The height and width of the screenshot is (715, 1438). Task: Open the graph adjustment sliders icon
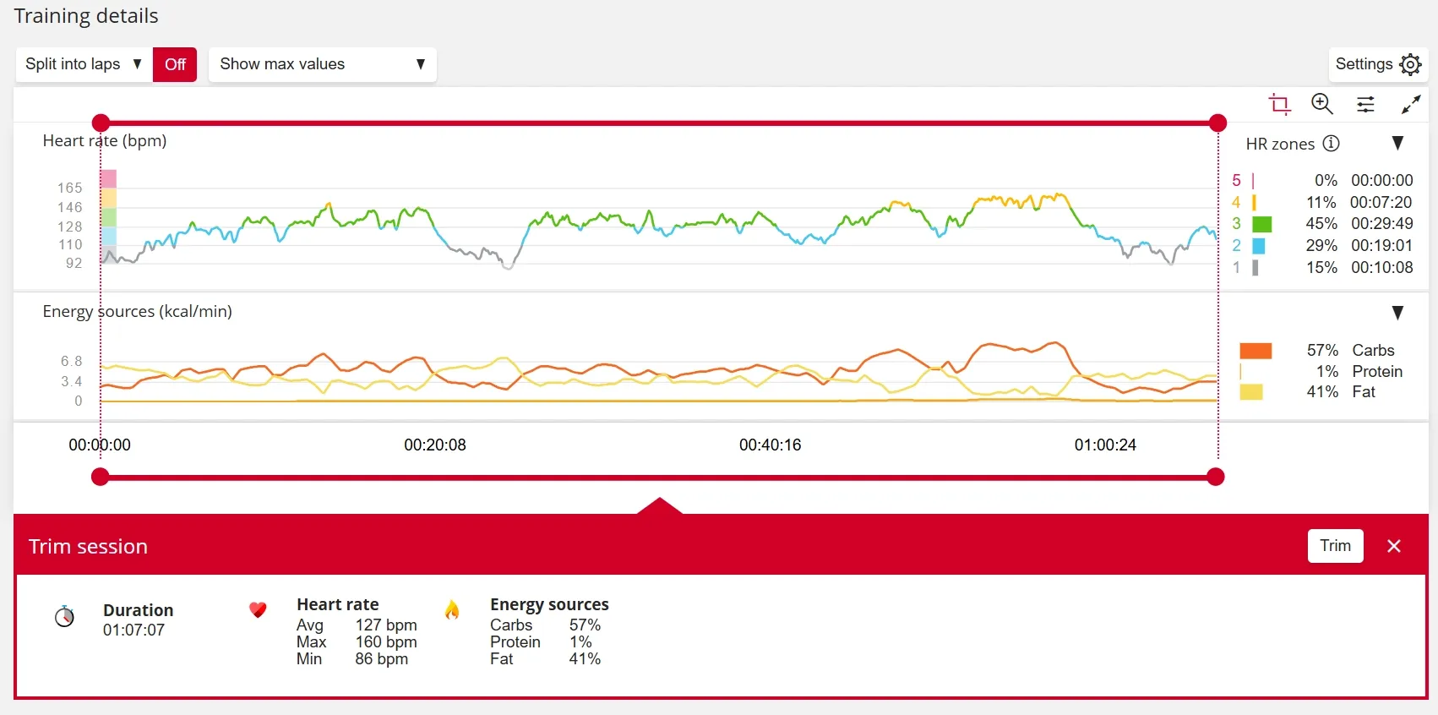[x=1365, y=104]
